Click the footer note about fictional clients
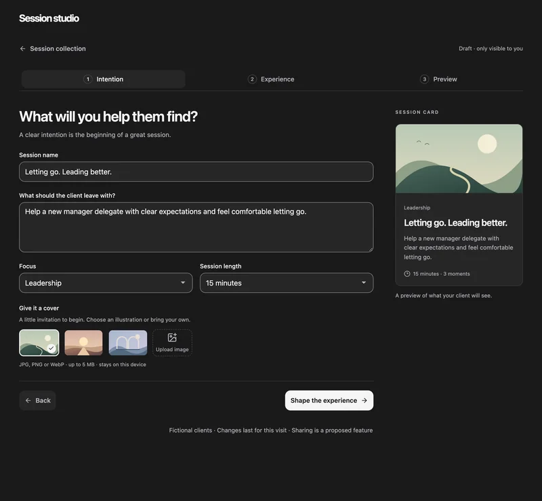 pos(270,430)
